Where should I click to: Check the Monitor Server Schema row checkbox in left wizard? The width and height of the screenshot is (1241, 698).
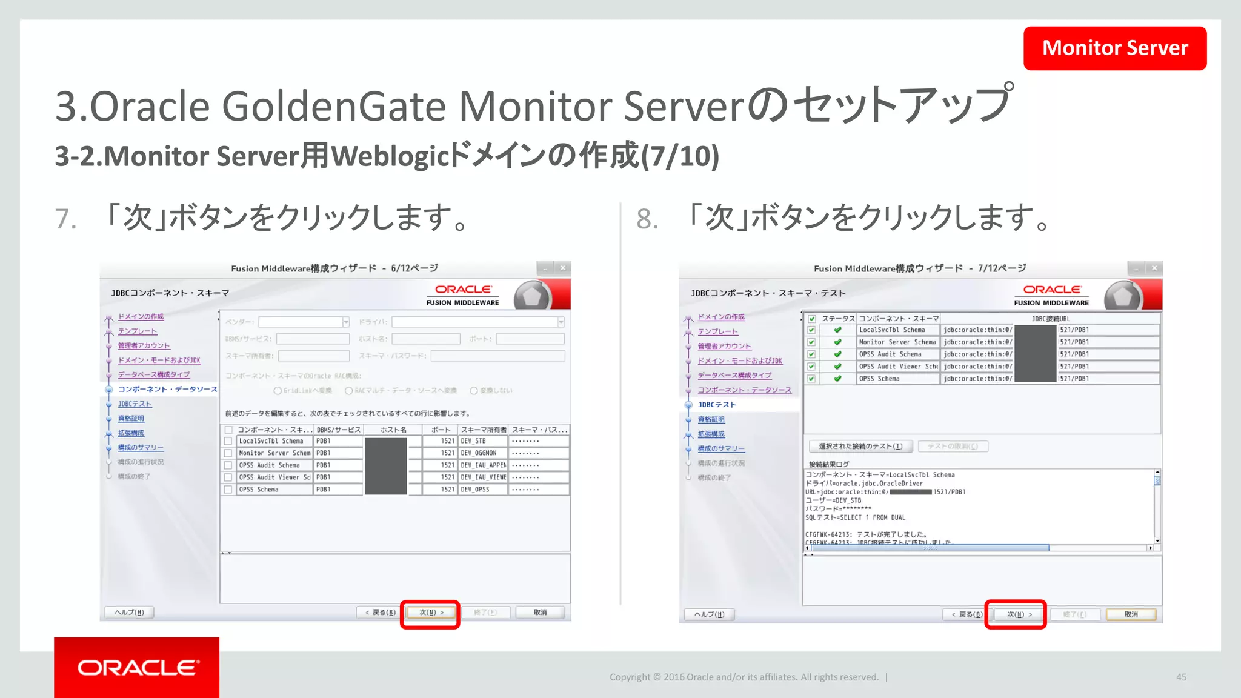[228, 453]
